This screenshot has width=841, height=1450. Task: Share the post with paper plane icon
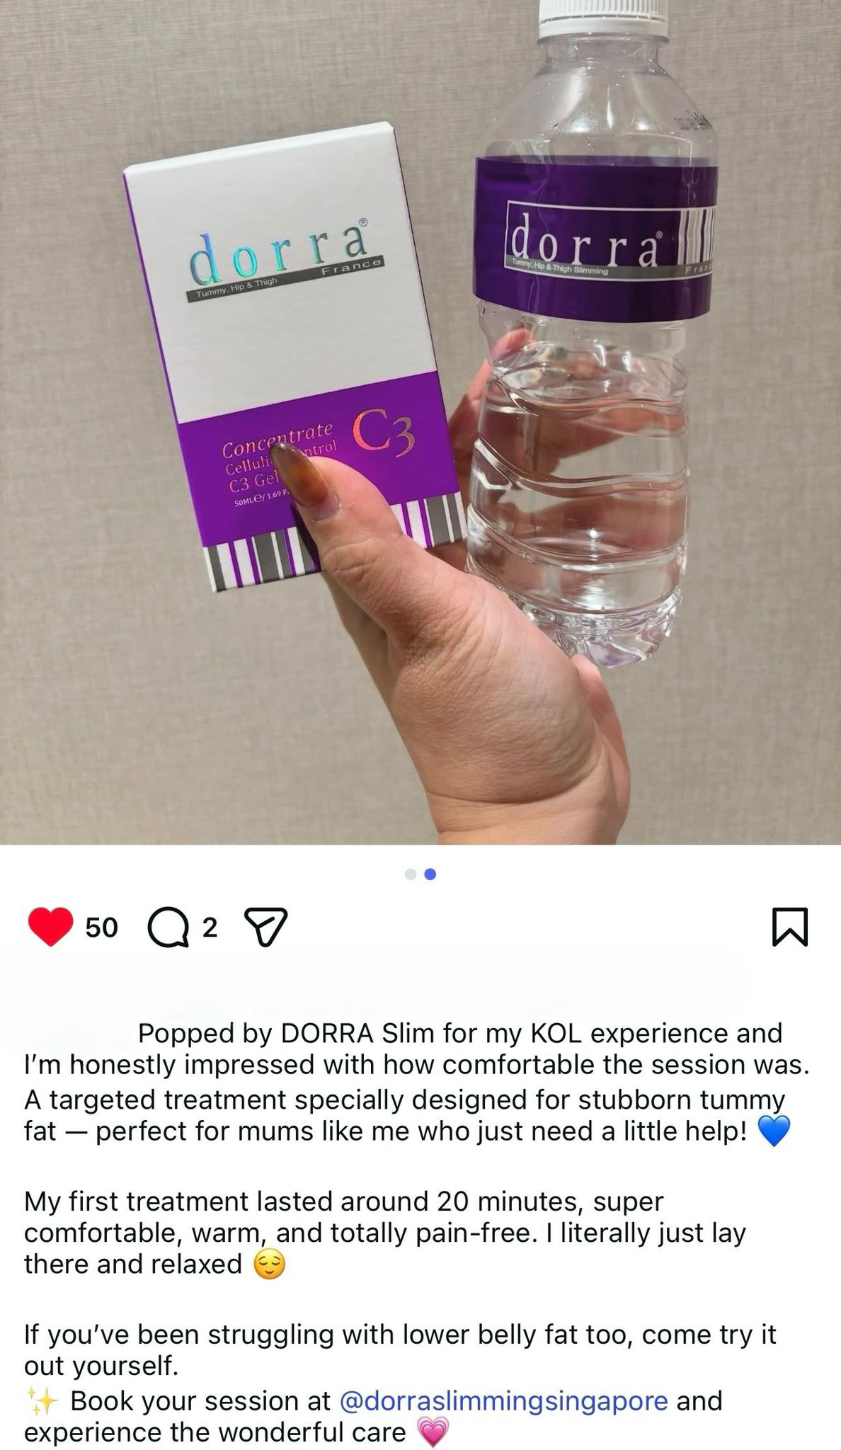pyautogui.click(x=265, y=927)
